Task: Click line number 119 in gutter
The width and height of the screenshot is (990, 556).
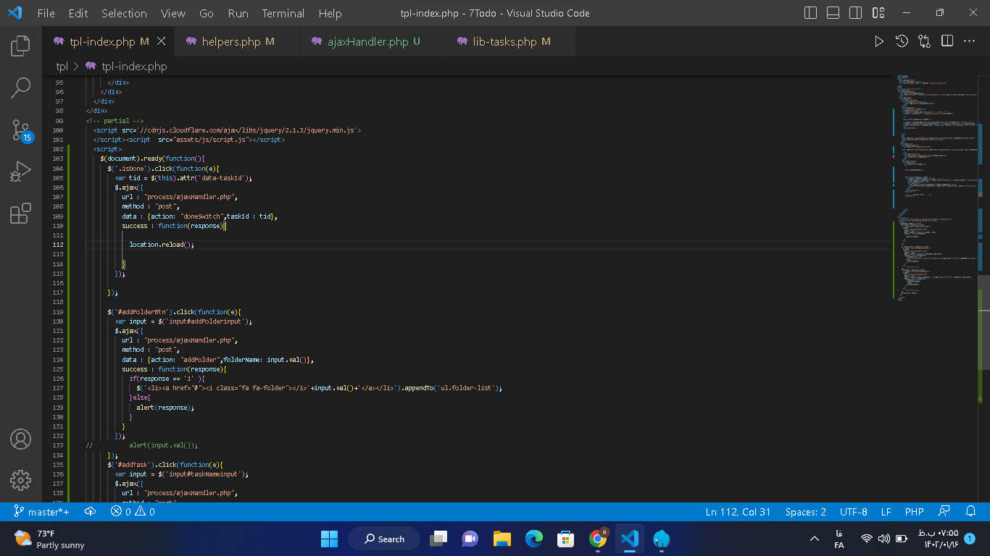Action: click(x=59, y=312)
